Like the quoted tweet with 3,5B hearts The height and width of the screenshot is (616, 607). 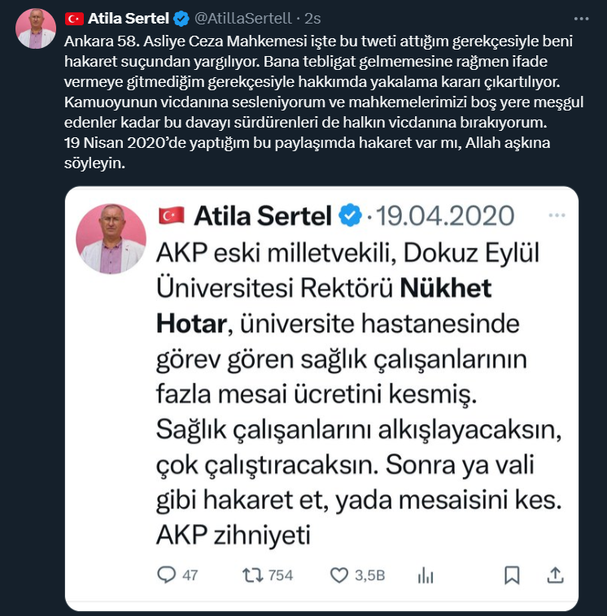pyautogui.click(x=340, y=575)
